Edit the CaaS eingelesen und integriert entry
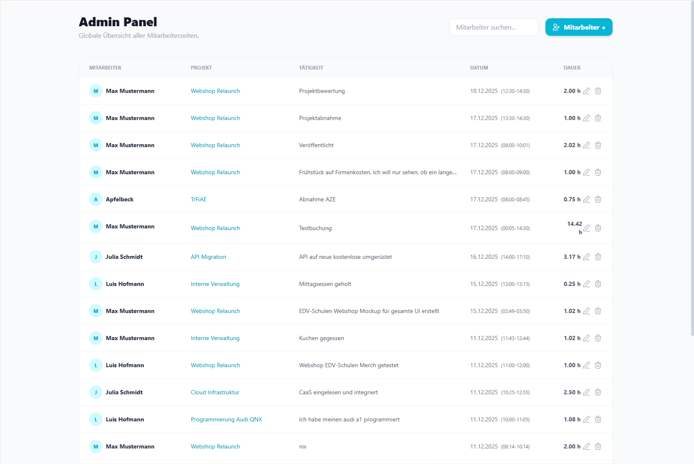Screen dimensions: 694x464 (x=586, y=392)
